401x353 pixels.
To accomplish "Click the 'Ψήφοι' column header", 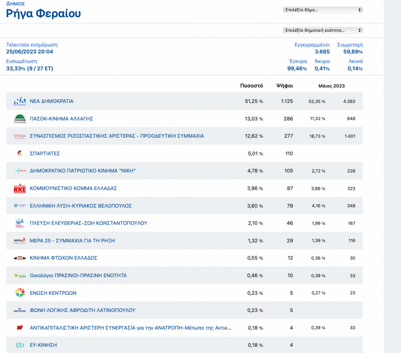I will tap(285, 86).
